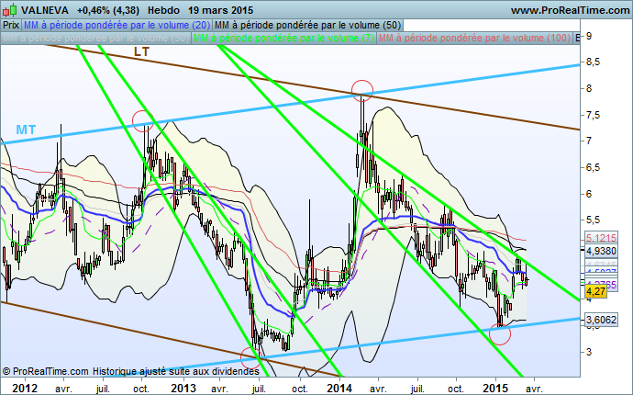Click the candlestick chart icon beside VALNEVA
The image size is (633, 395).
(10, 10)
